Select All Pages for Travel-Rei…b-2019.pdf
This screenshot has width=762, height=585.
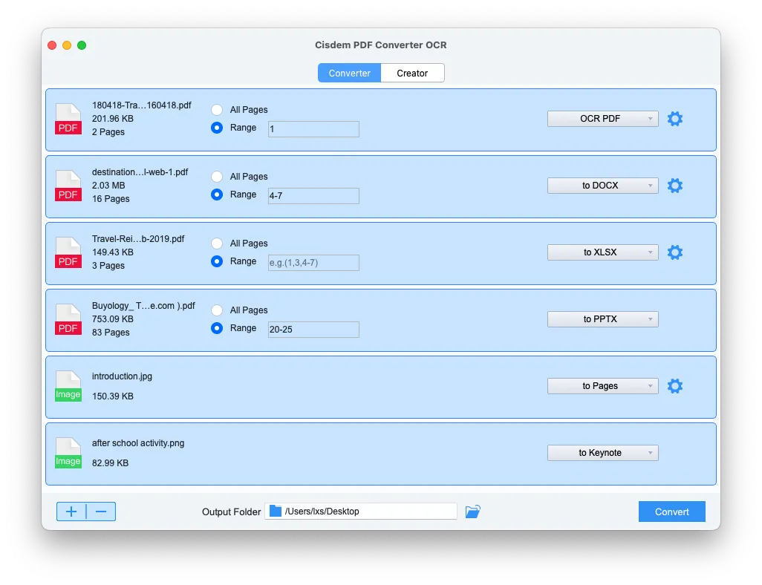217,244
